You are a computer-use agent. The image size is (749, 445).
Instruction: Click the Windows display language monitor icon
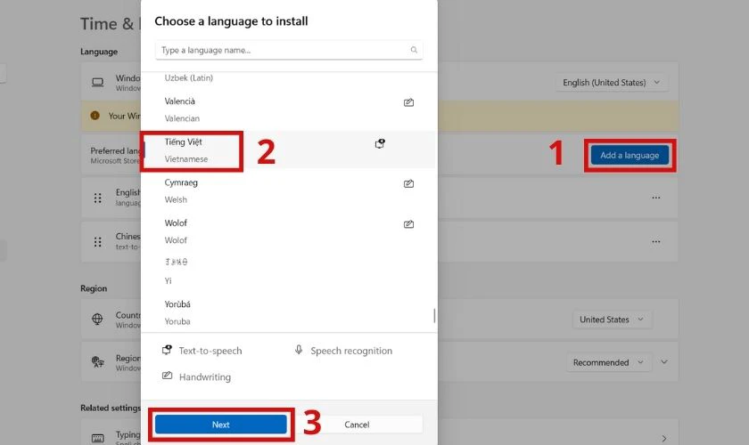pyautogui.click(x=97, y=83)
